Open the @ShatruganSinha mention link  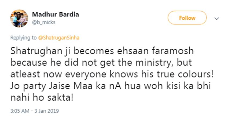59,38
